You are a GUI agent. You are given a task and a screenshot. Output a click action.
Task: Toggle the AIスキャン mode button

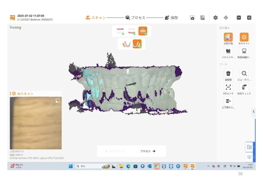click(x=244, y=37)
